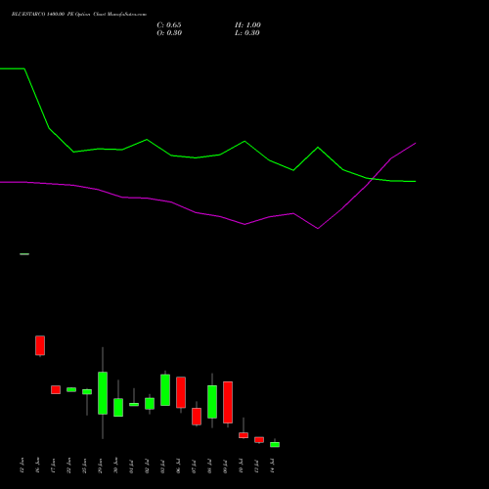489x489 pixels.
Task: Click the 14 Jul date axis label
Action: pos(272,466)
